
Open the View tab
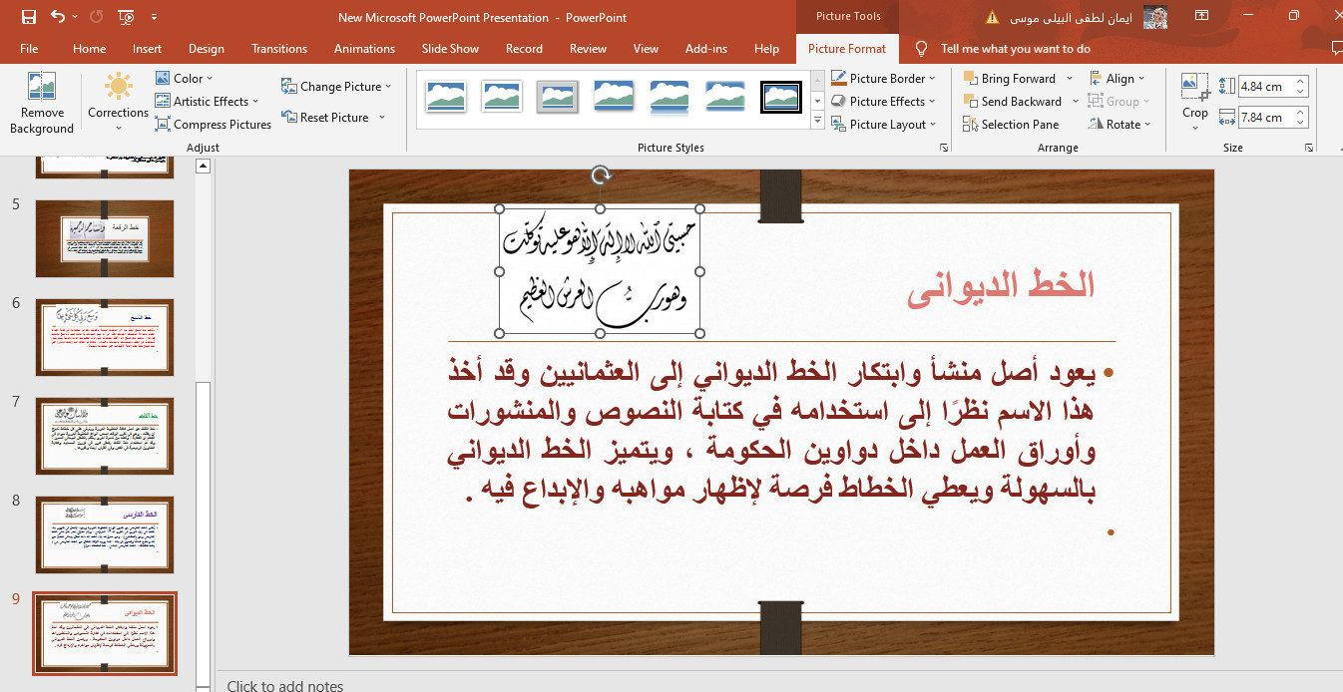pyautogui.click(x=646, y=48)
